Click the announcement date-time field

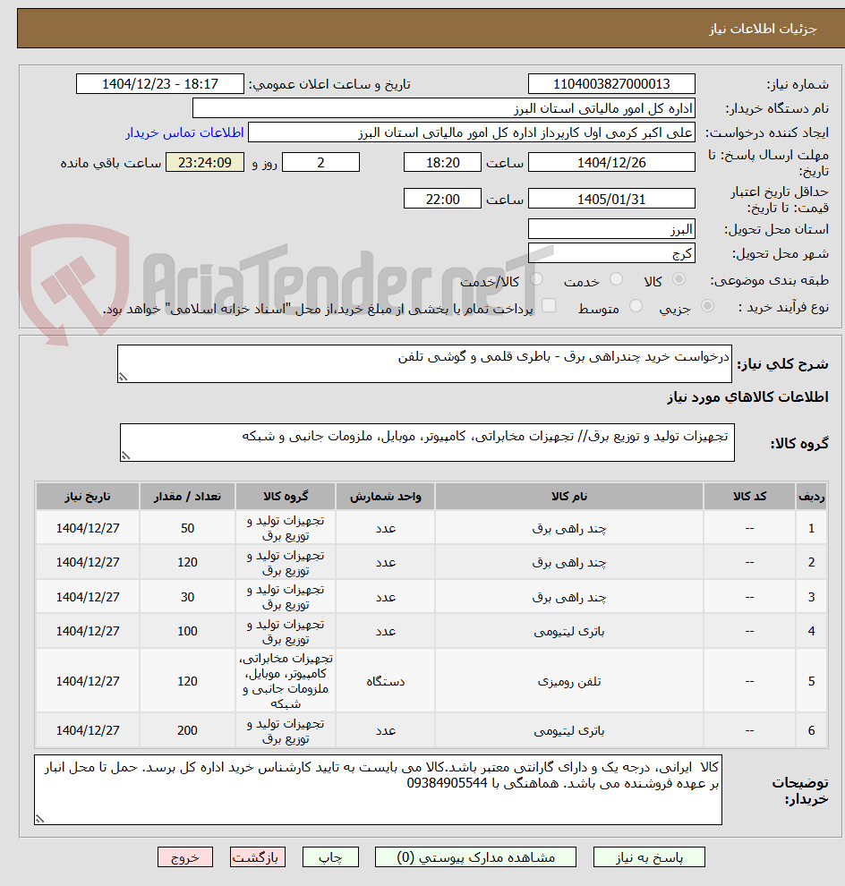[160, 84]
